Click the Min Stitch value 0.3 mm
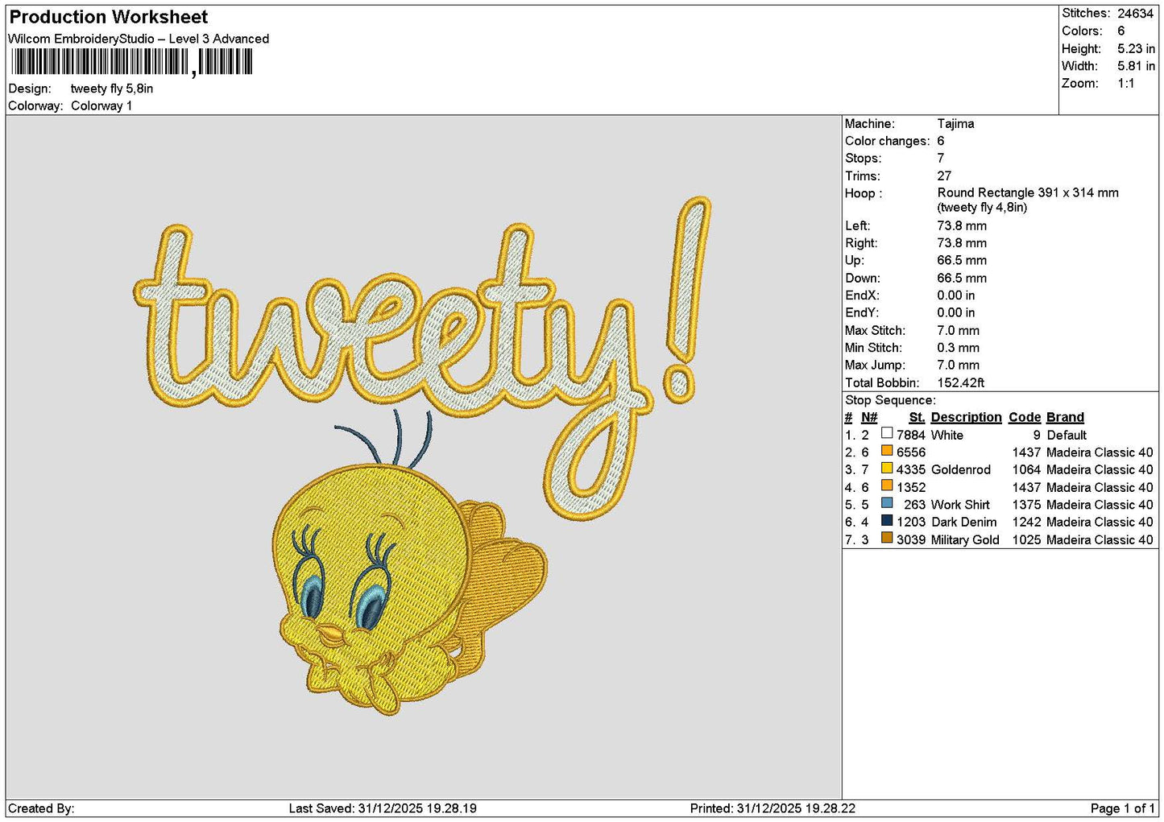 [x=959, y=348]
